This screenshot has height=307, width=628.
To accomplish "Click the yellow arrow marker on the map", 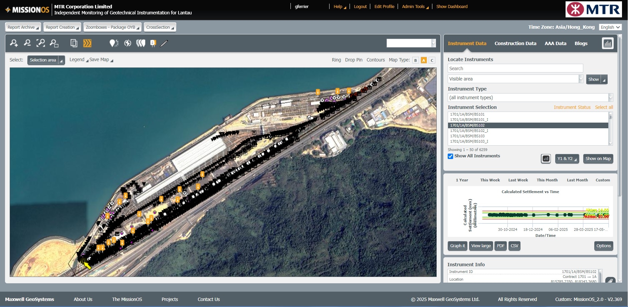I will pyautogui.click(x=87, y=265).
